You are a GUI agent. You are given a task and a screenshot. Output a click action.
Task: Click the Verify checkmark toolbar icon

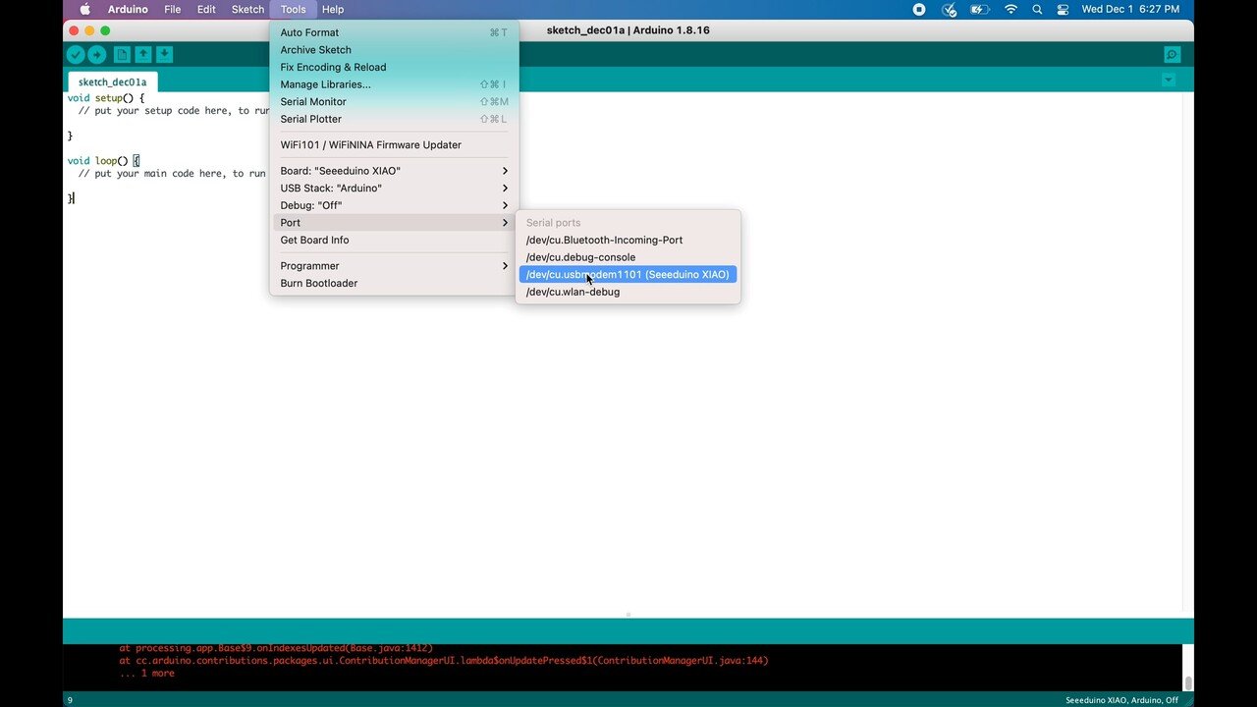(x=76, y=55)
